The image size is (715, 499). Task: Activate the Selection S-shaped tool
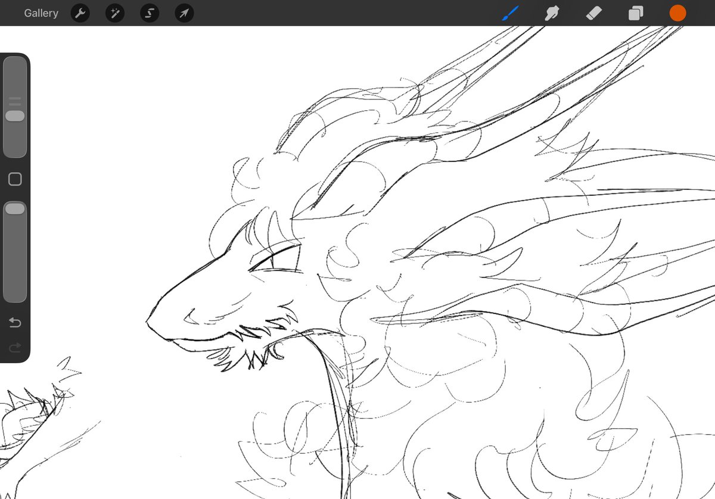coord(150,13)
